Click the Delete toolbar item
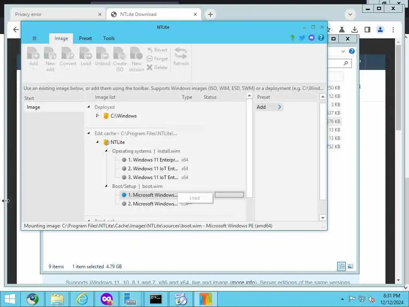This screenshot has height=307, width=409. point(157,67)
